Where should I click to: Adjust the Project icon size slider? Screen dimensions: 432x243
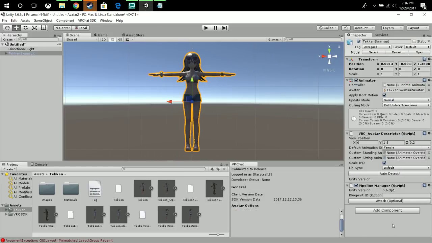pos(218,234)
